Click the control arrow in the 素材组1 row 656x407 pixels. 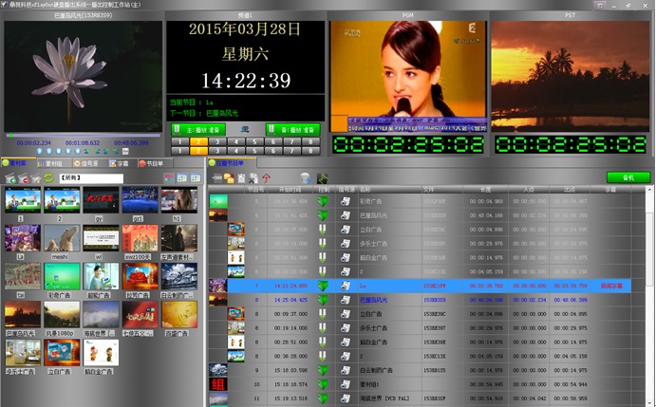[x=323, y=384]
